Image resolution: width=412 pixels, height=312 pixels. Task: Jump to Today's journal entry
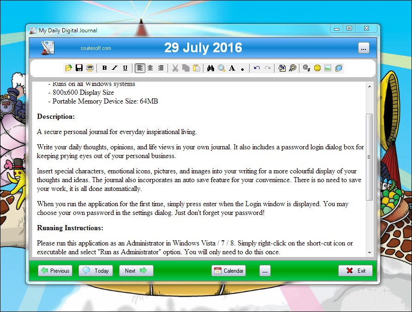coord(96,270)
